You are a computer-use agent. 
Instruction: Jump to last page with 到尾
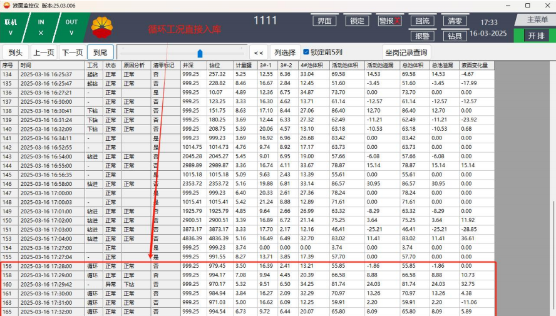pyautogui.click(x=100, y=53)
